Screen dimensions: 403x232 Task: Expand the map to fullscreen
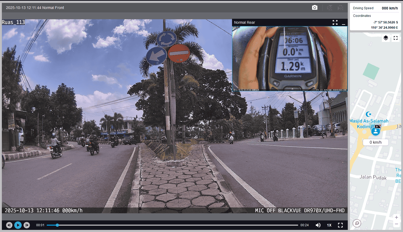point(395,38)
